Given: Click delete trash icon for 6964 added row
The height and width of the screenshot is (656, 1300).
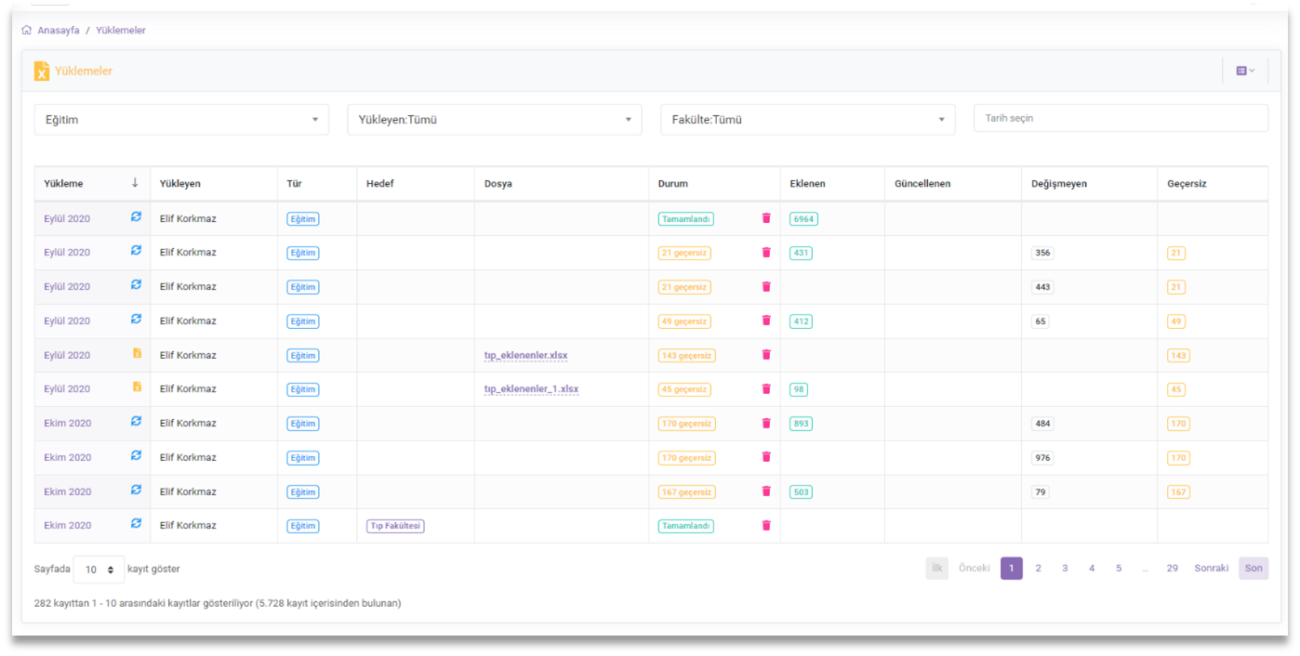Looking at the screenshot, I should (x=766, y=218).
